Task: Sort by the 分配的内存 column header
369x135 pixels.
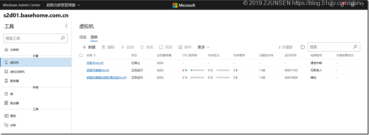Action: point(266,56)
